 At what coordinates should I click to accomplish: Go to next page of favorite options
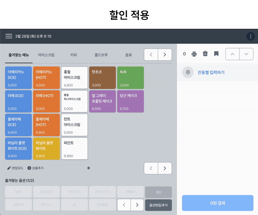(137, 205)
